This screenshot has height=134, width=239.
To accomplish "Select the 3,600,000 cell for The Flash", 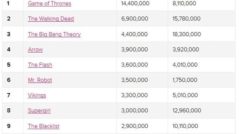I will (x=134, y=65).
